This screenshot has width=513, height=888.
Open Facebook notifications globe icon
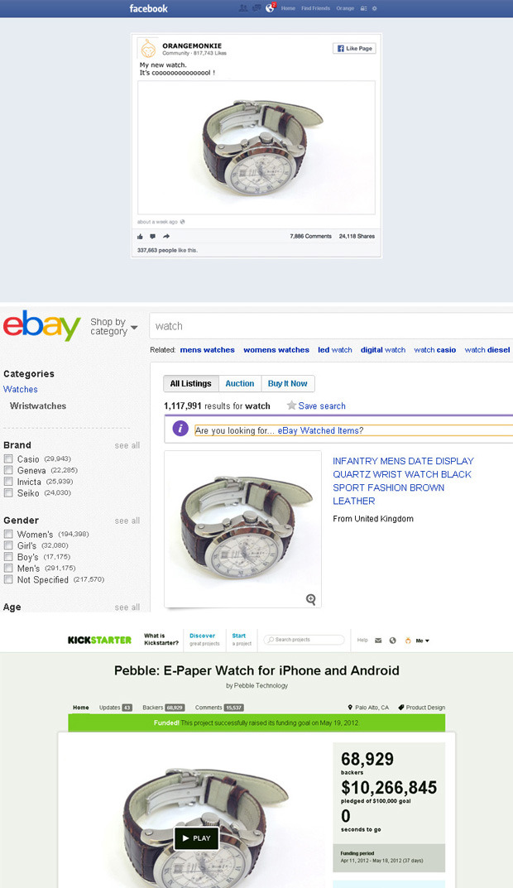point(270,8)
